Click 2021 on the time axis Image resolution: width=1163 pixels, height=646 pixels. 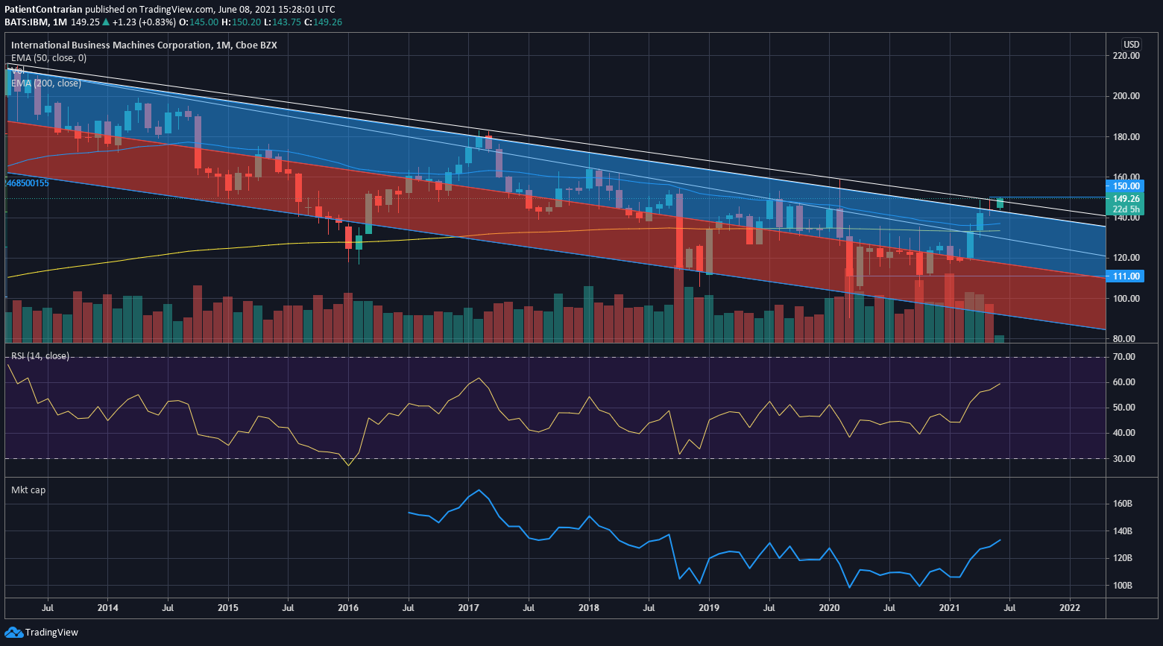950,608
